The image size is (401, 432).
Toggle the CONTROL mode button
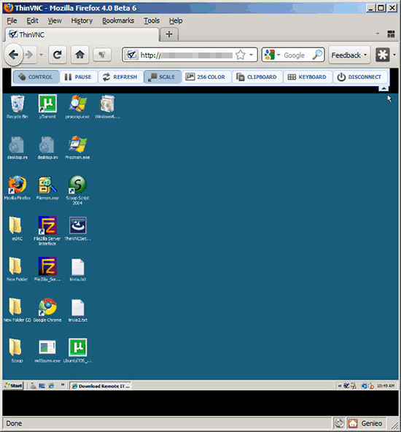point(36,77)
